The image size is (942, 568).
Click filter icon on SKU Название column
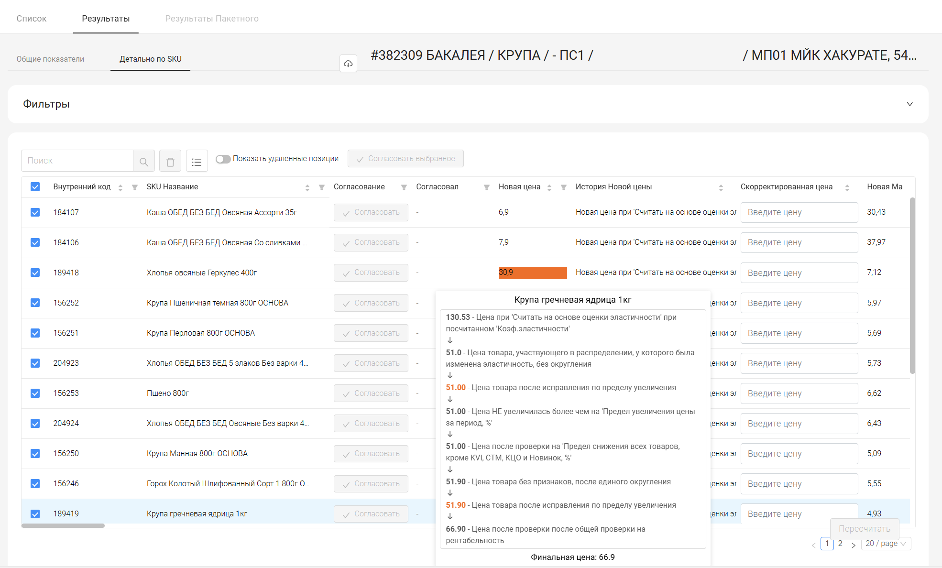coord(322,187)
